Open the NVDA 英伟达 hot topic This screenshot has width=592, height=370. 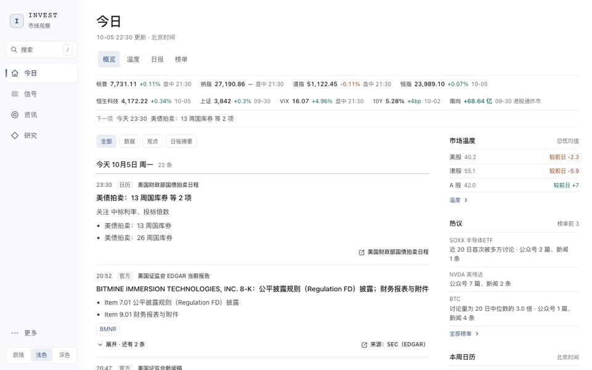coord(514,279)
